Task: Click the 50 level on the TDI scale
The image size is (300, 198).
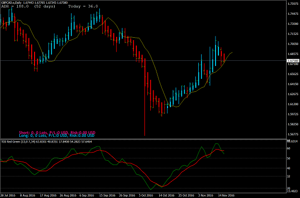Action: click(288, 158)
